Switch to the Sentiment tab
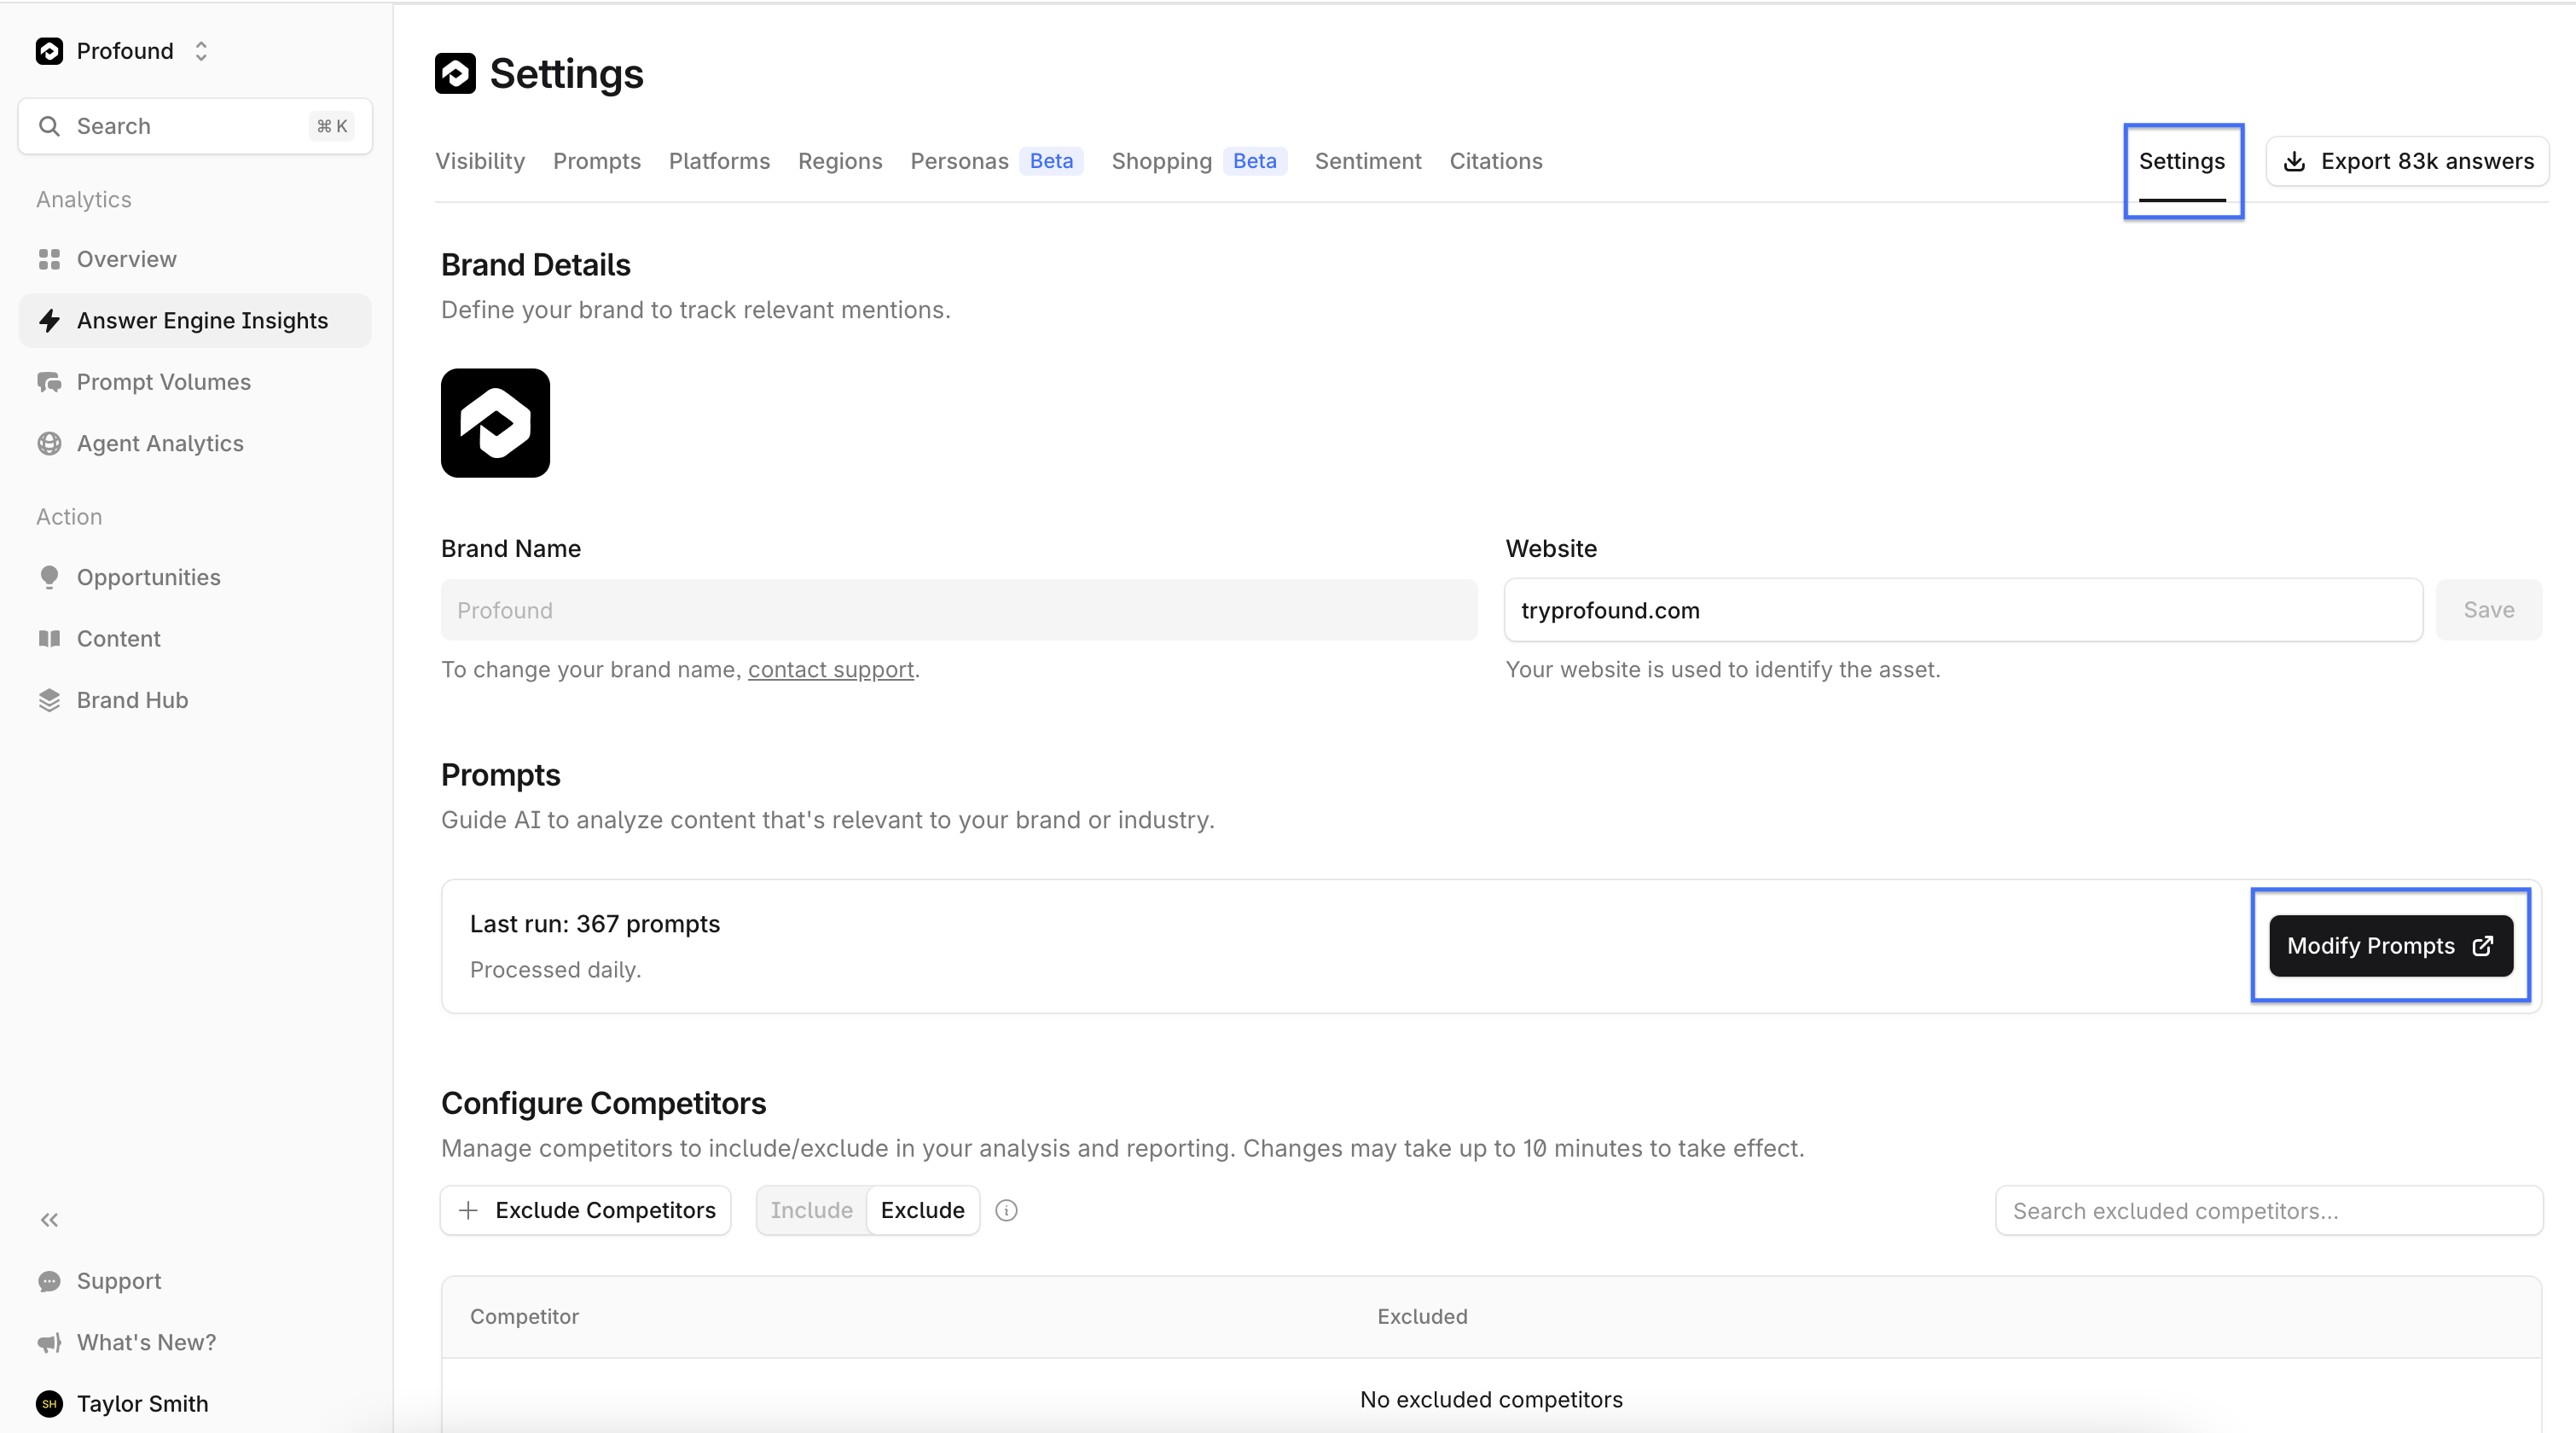2576x1433 pixels. [1367, 161]
